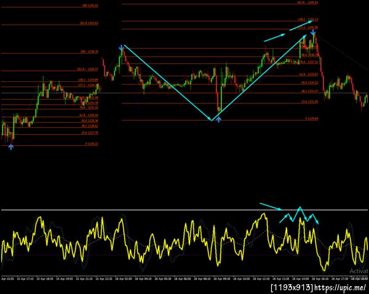
Task: Click the 18 Apr 09:30 time axis label
Action: click(x=223, y=279)
